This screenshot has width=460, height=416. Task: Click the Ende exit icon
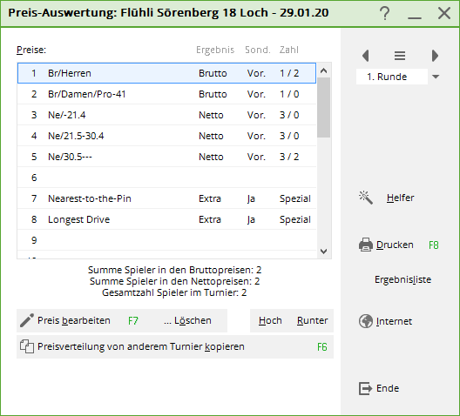tap(365, 388)
